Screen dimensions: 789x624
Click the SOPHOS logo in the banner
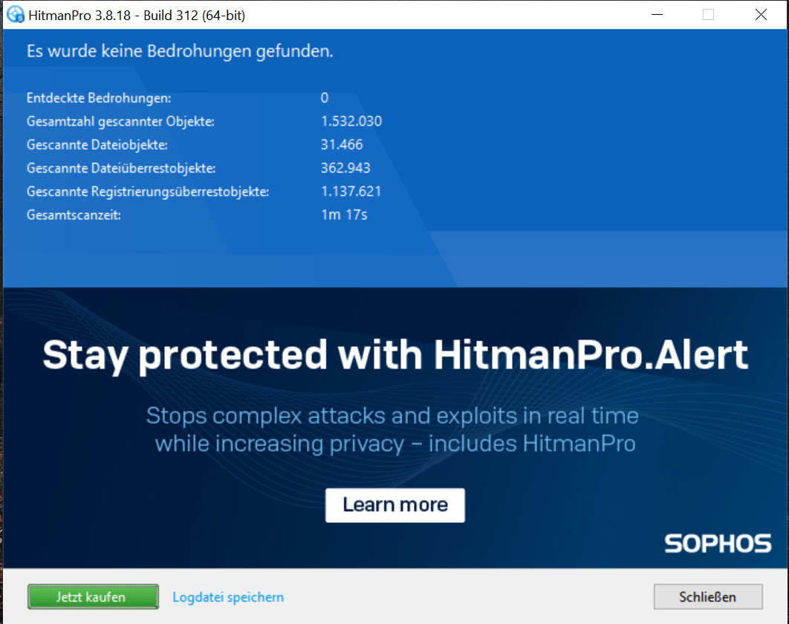click(718, 544)
